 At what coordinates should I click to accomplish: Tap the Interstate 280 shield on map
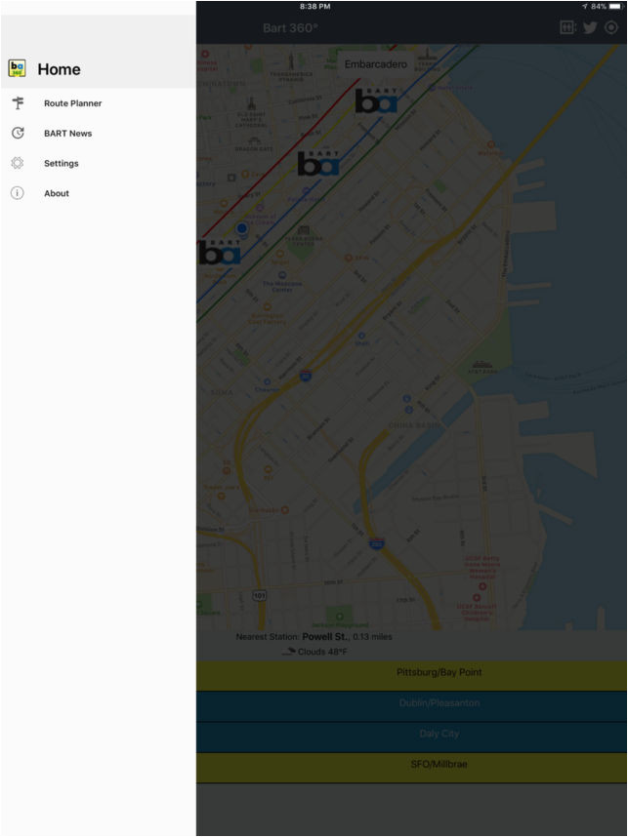tap(376, 544)
